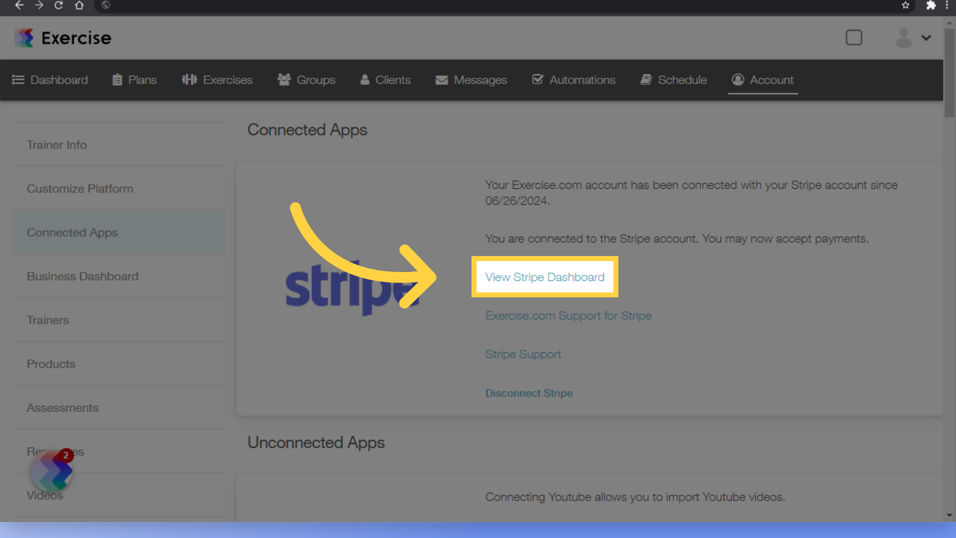Viewport: 956px width, 538px height.
Task: Click the Exercise logo in the header
Action: (63, 38)
